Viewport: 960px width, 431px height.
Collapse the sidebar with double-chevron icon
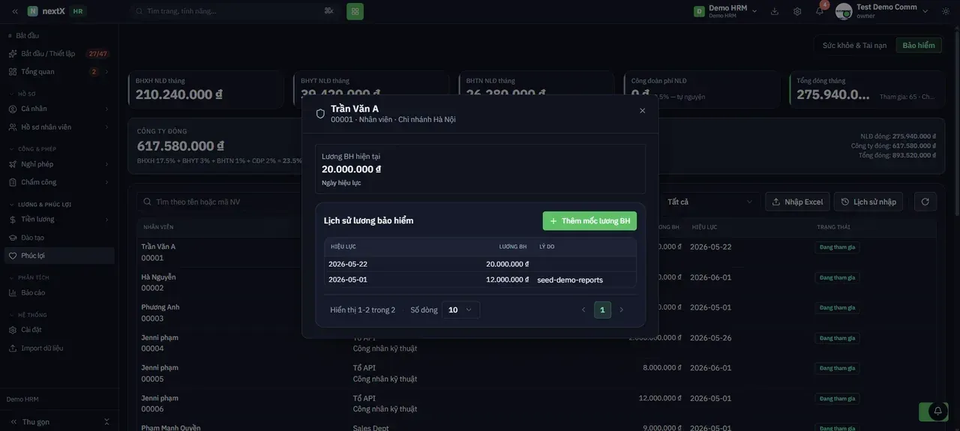[x=14, y=11]
